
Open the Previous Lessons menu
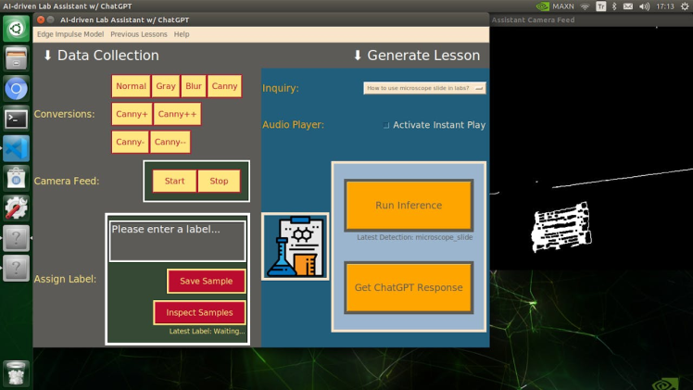click(139, 34)
